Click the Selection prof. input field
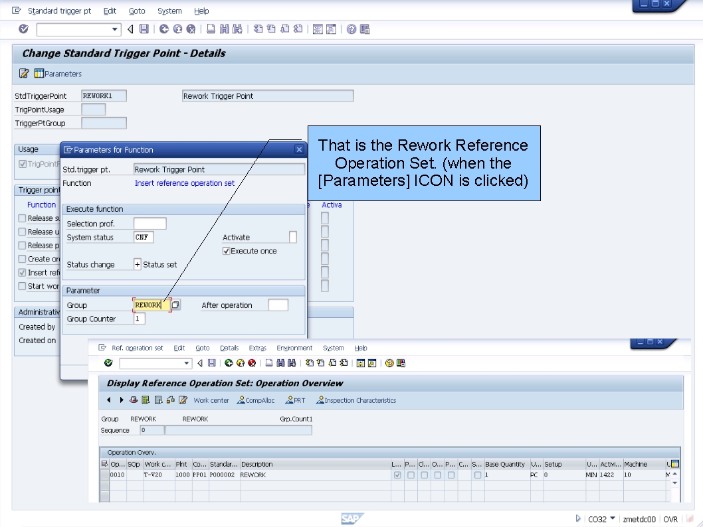This screenshot has width=703, height=527. point(150,224)
